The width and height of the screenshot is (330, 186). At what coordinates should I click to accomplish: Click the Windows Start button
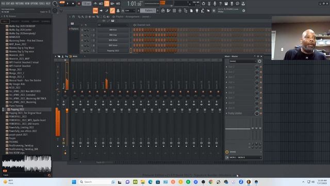coord(74,182)
